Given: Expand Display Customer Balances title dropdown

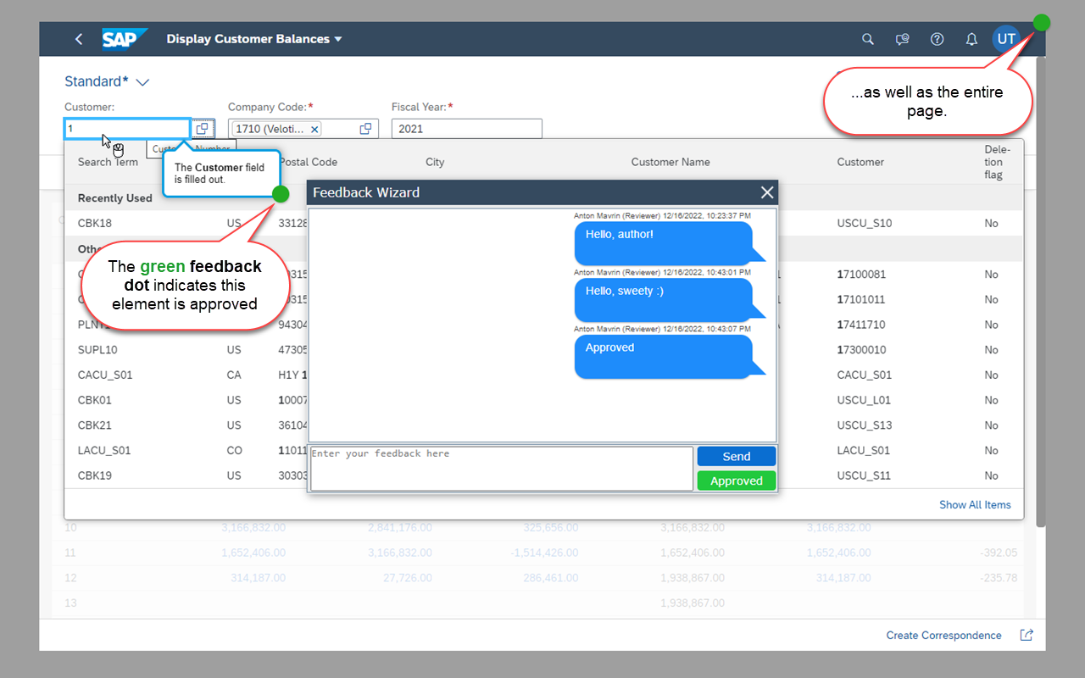Looking at the screenshot, I should point(338,39).
